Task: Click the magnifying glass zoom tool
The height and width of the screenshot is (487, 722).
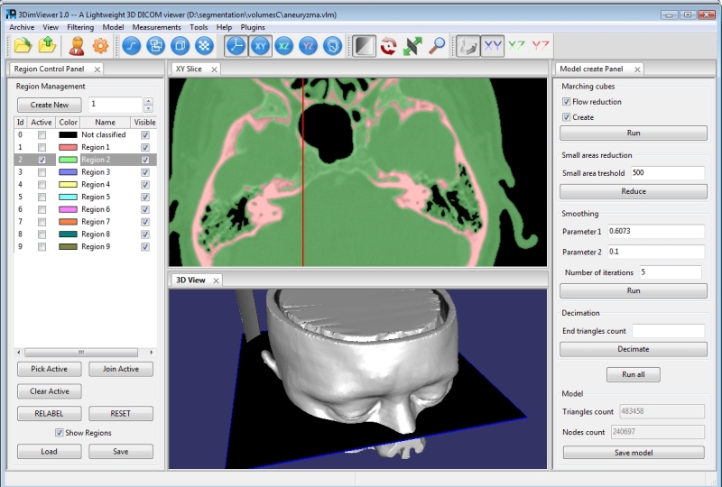Action: (x=437, y=46)
